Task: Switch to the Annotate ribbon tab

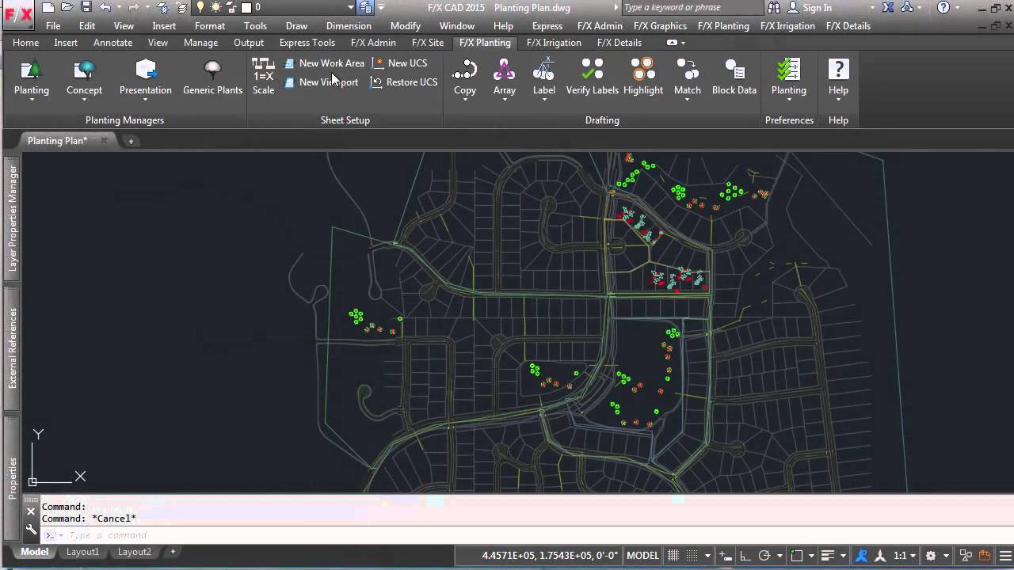Action: (113, 43)
